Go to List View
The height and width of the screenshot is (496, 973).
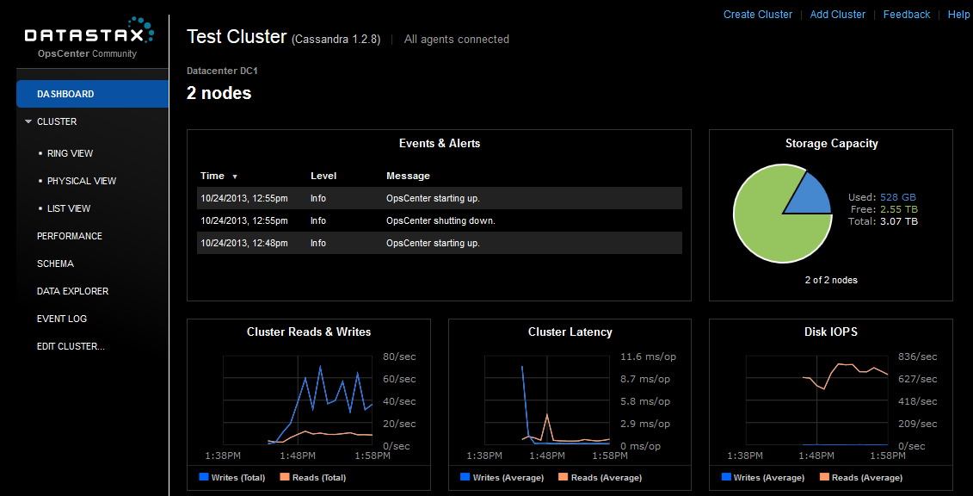click(x=69, y=208)
